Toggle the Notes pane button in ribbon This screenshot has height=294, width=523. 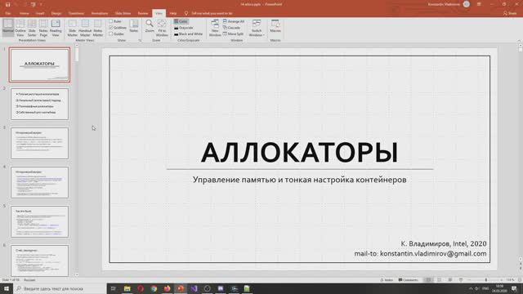134,26
